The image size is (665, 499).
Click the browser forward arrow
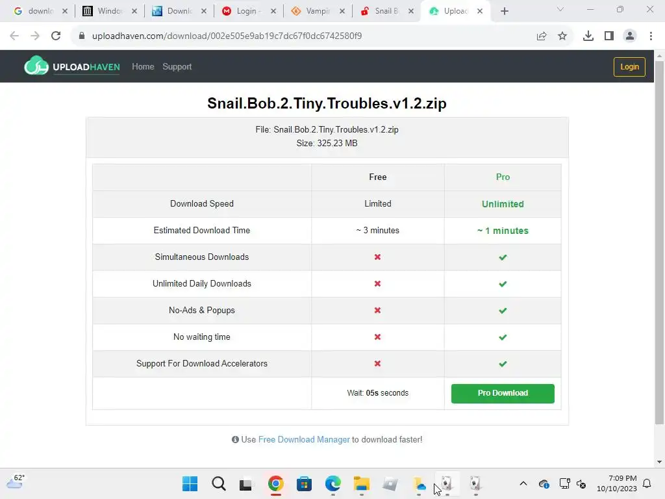tap(35, 36)
